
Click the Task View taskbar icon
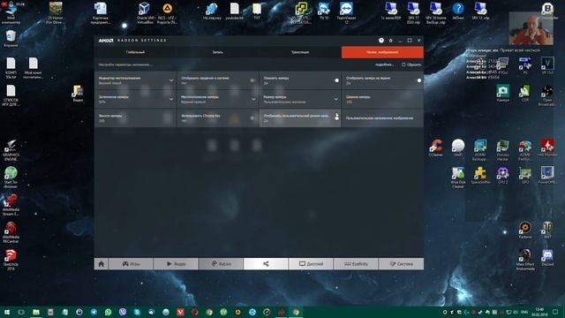point(21,312)
